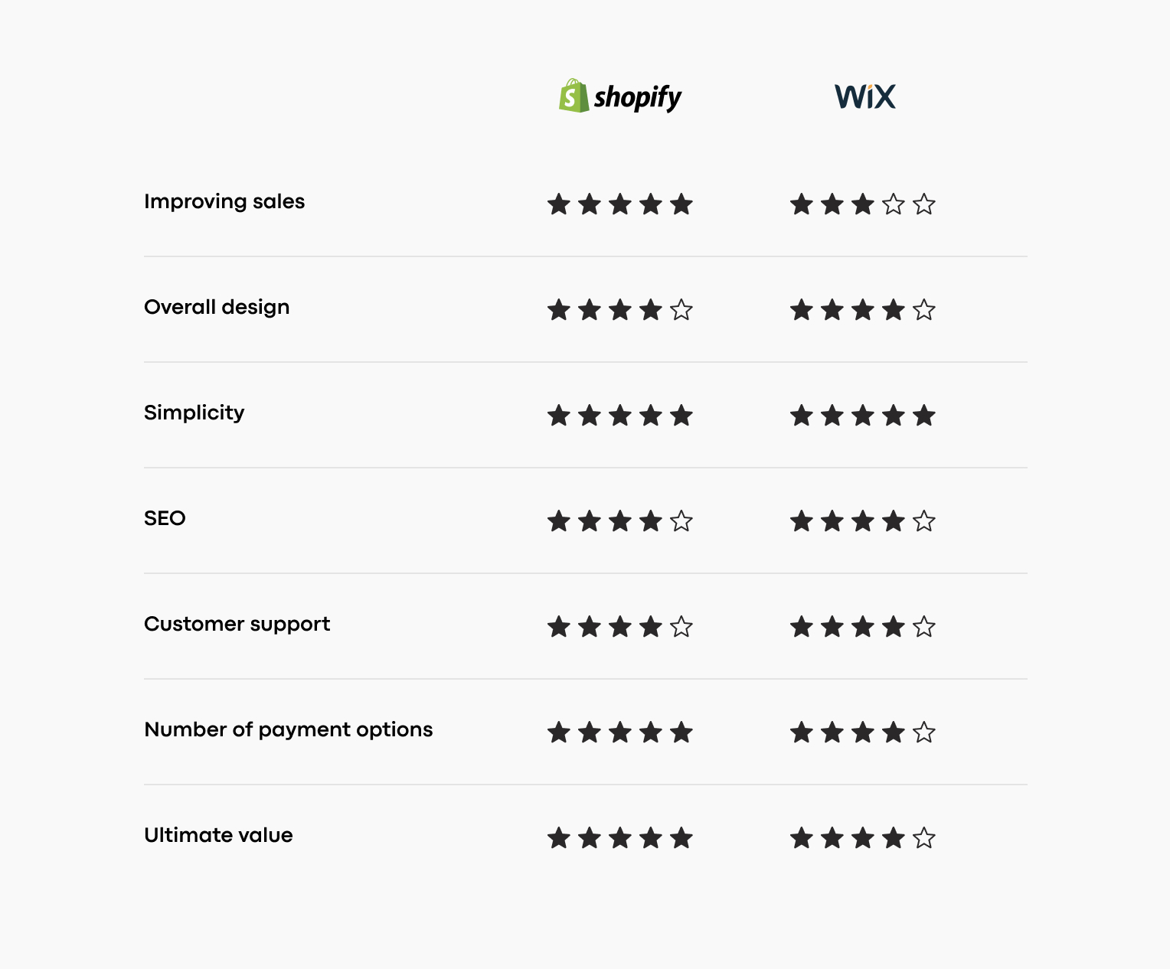1170x969 pixels.
Task: Click the Simplicity row label
Action: [194, 413]
